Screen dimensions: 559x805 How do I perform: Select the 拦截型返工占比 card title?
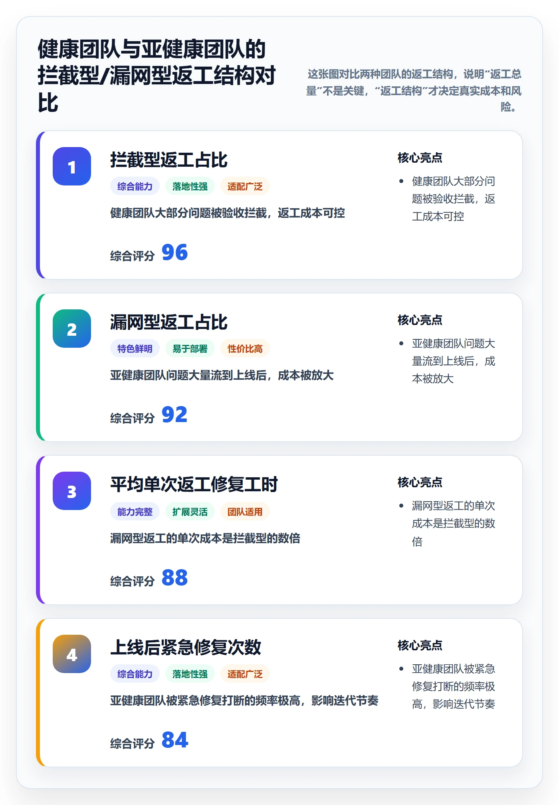click(168, 160)
